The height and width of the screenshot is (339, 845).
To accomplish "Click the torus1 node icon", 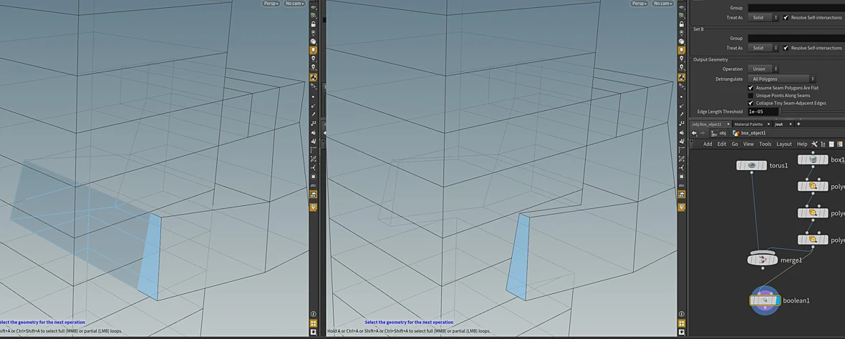I will (751, 166).
